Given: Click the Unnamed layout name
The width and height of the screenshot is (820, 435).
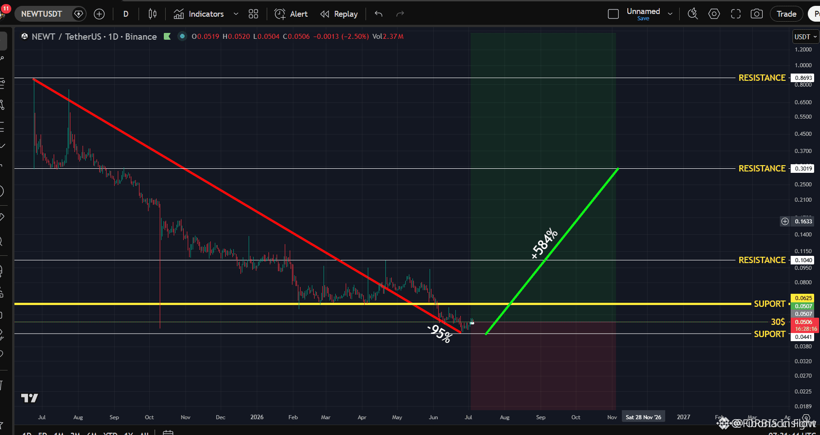Looking at the screenshot, I should [x=643, y=11].
